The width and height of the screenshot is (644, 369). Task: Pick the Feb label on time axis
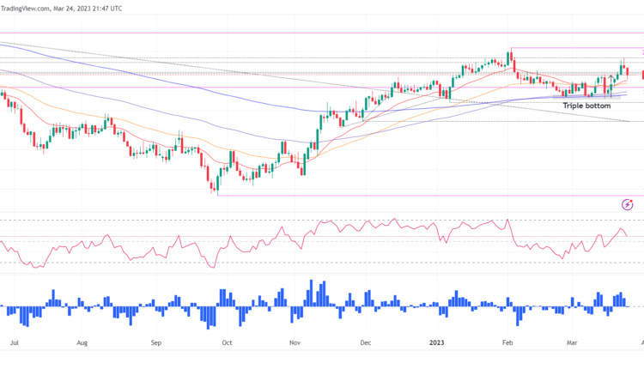pyautogui.click(x=507, y=342)
